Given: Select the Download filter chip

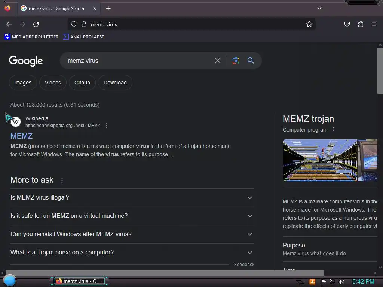Looking at the screenshot, I should [115, 83].
